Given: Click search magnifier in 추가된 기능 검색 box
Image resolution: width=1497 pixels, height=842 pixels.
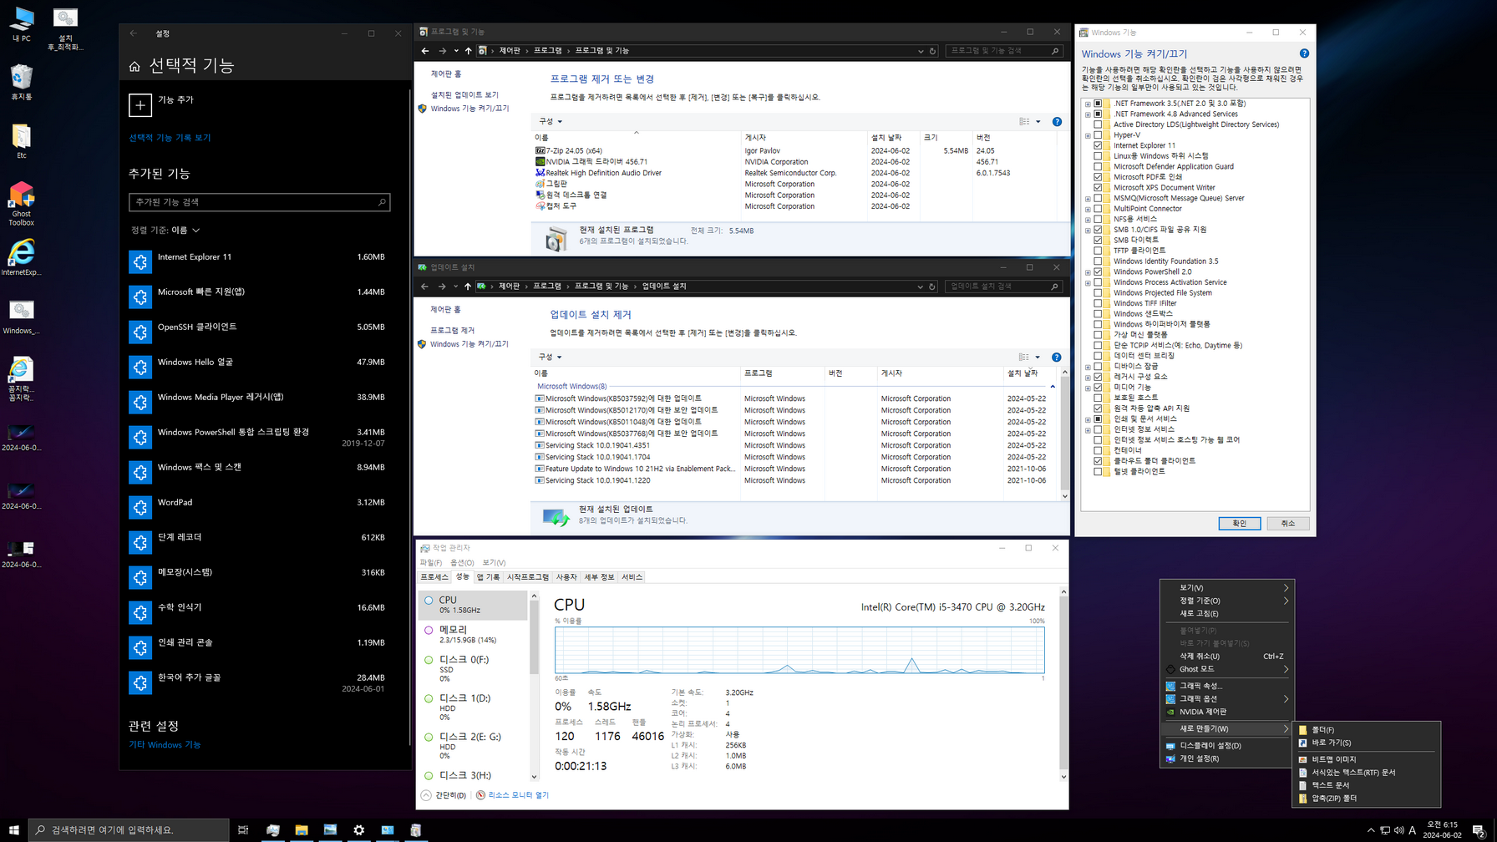Looking at the screenshot, I should (382, 202).
